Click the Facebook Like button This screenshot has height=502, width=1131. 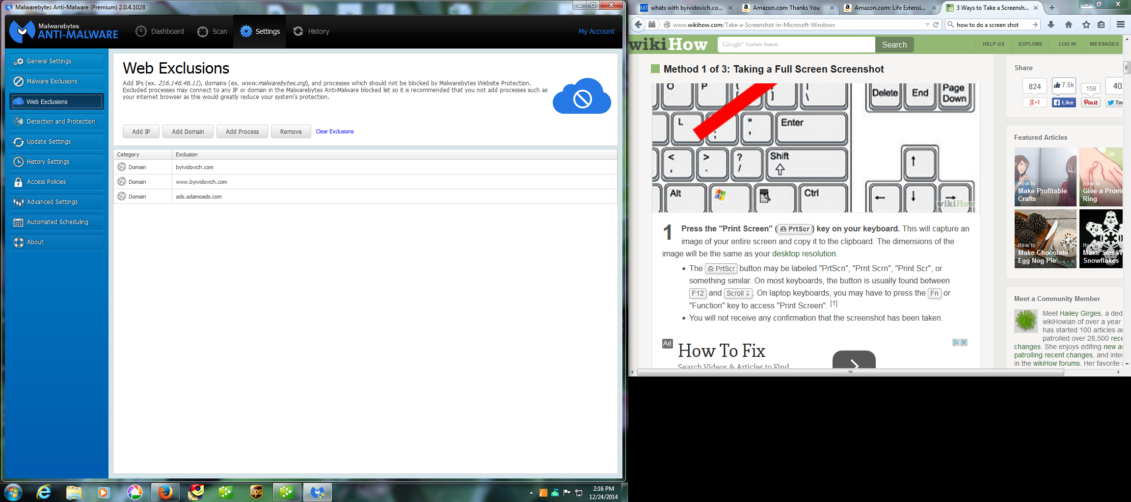[x=1064, y=102]
